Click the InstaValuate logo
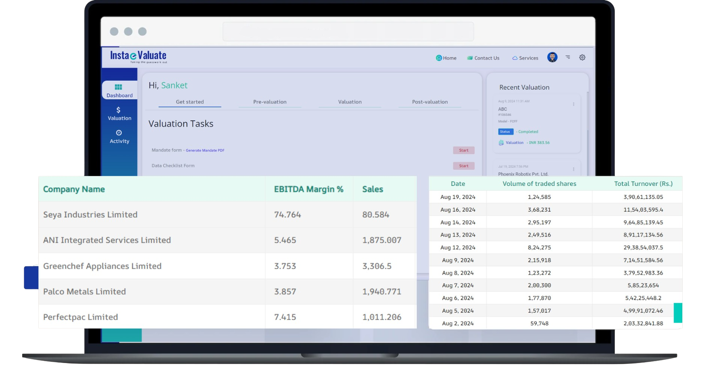This screenshot has width=721, height=384. [138, 57]
